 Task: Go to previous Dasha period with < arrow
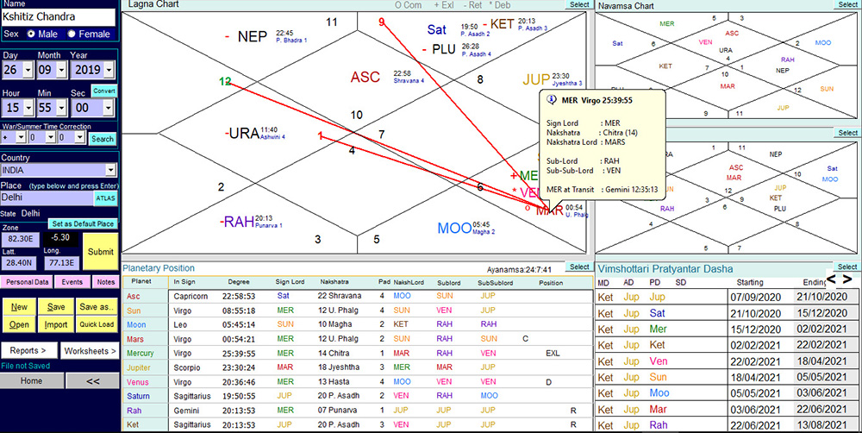click(x=832, y=279)
